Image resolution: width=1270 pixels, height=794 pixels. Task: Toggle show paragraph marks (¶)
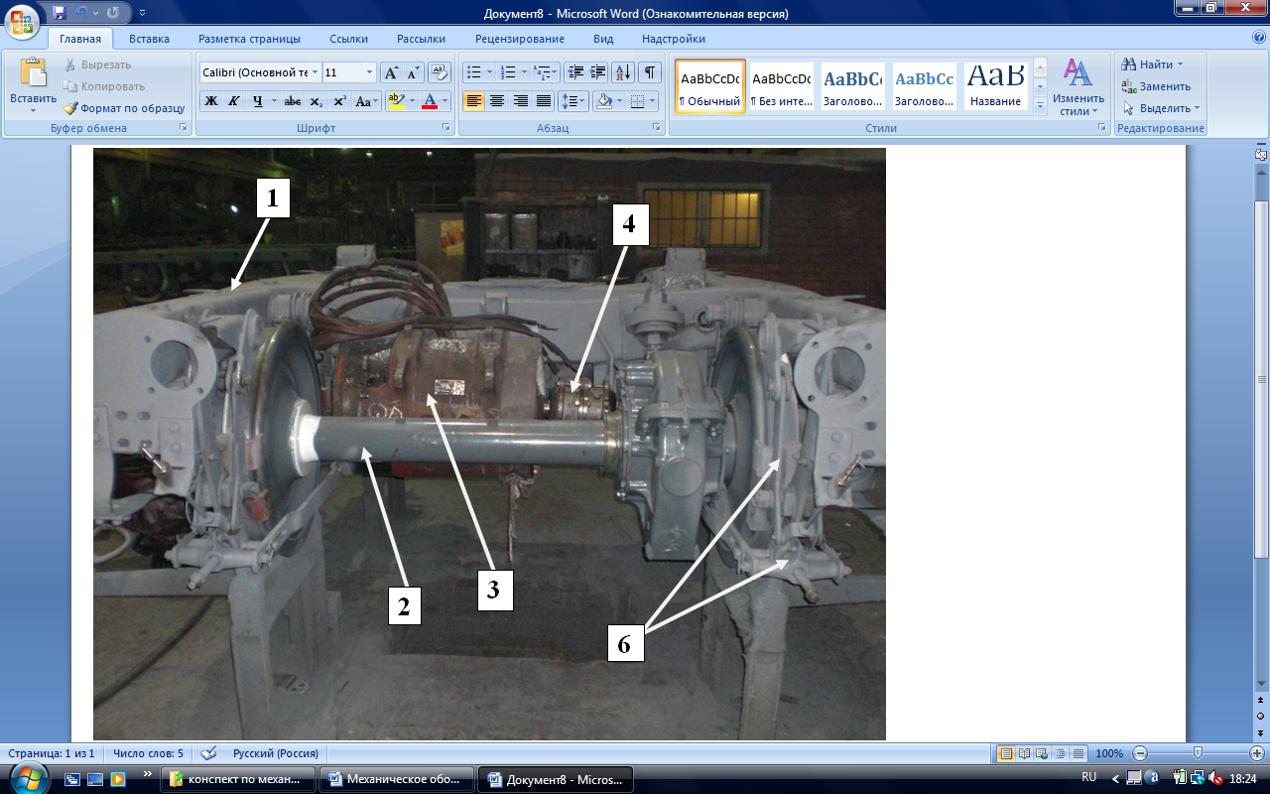tap(649, 72)
